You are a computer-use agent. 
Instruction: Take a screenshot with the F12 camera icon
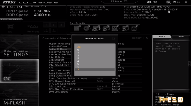point(149,2)
